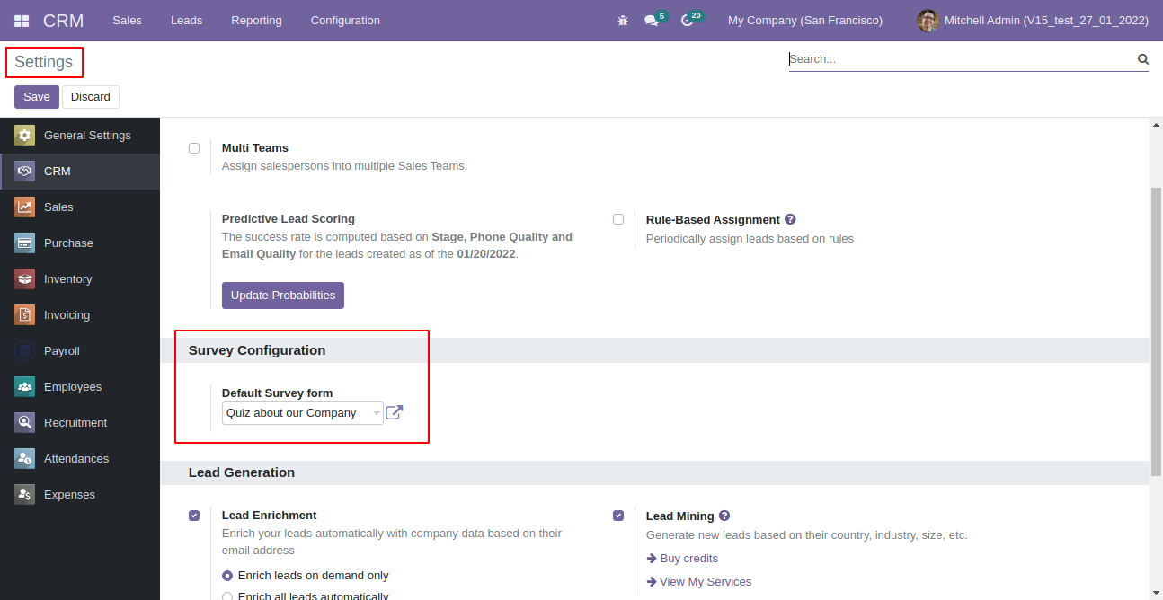Select Employees settings in sidebar
Screen dimensions: 1163x600
[80, 387]
